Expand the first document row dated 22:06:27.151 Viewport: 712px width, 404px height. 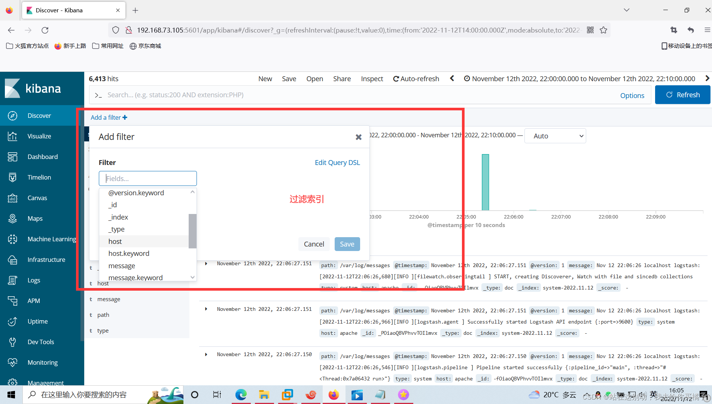pos(206,263)
